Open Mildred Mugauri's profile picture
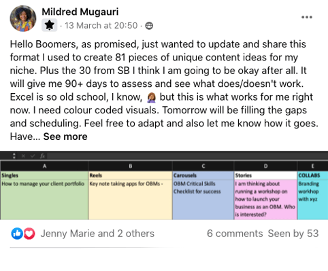Image resolution: width=328 pixels, height=271 pixels. (x=23, y=18)
